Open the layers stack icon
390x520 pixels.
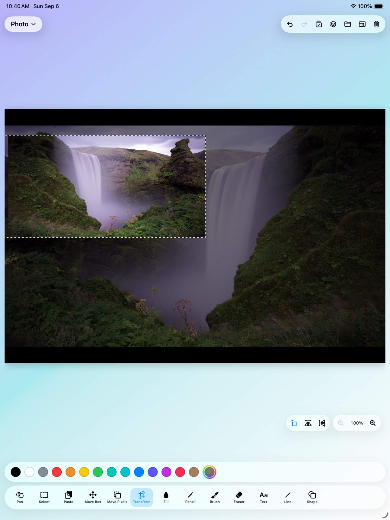pos(333,24)
